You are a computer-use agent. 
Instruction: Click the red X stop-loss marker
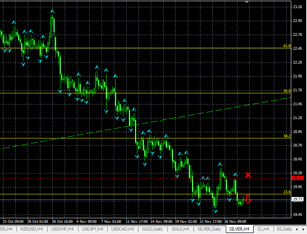248,175
